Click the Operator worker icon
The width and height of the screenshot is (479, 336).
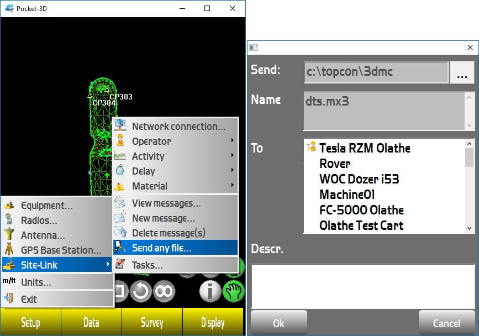click(120, 140)
